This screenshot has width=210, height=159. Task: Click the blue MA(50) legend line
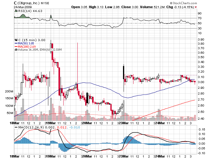(x=16, y=43)
